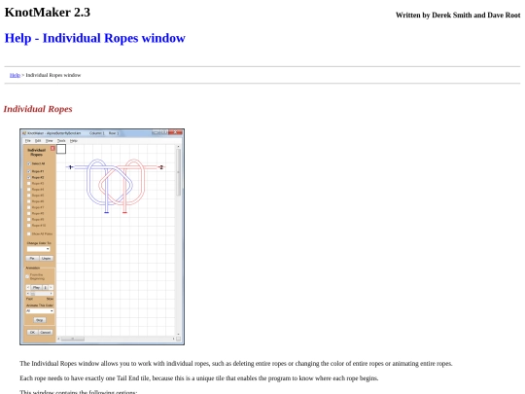525x394 pixels.
Task: Click the KnotMaker title bar app icon
Action: coord(24,133)
